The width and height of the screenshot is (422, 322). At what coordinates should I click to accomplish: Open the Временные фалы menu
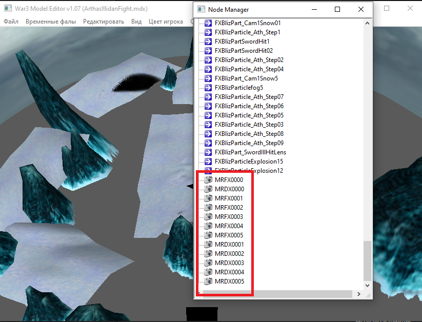point(51,22)
